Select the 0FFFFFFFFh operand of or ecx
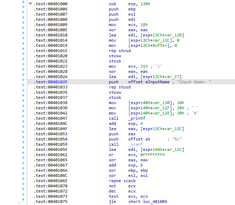The width and height of the screenshot is (235, 205). pos(152,155)
